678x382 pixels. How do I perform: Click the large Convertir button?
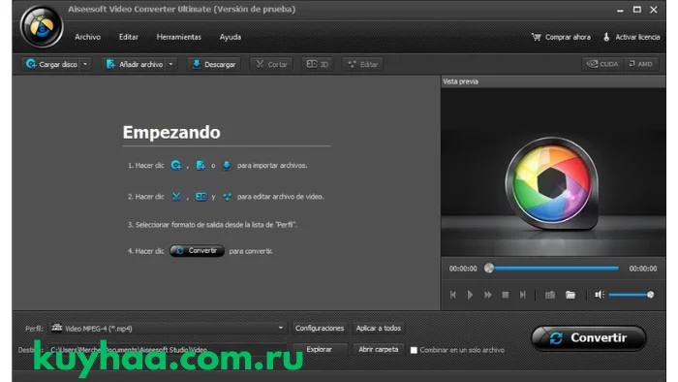(589, 337)
